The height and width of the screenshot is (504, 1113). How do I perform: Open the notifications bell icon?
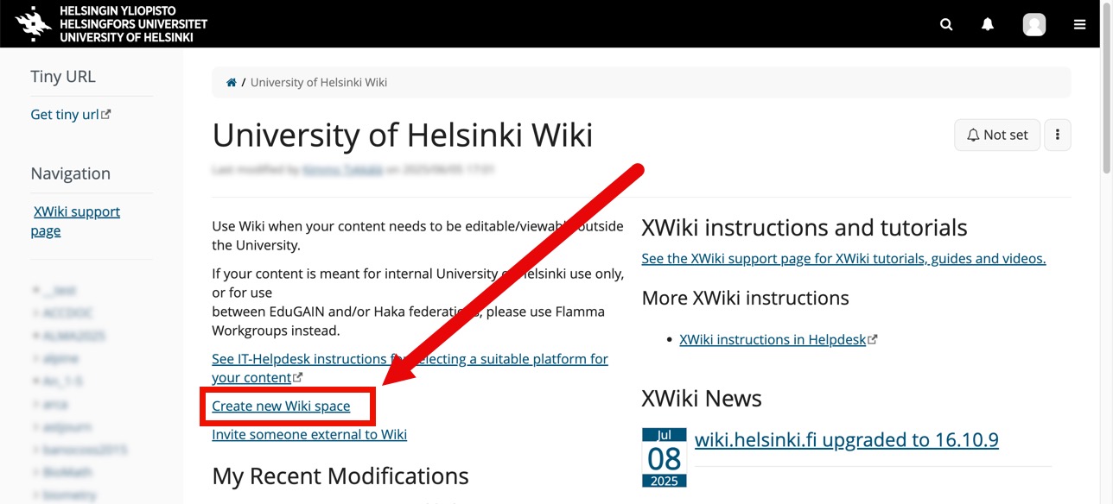(x=988, y=24)
